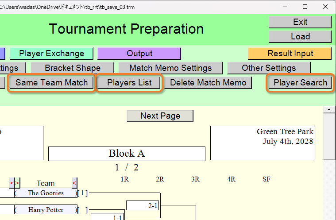
Task: Click the red left arrow beside Team header
Action: click(x=12, y=183)
